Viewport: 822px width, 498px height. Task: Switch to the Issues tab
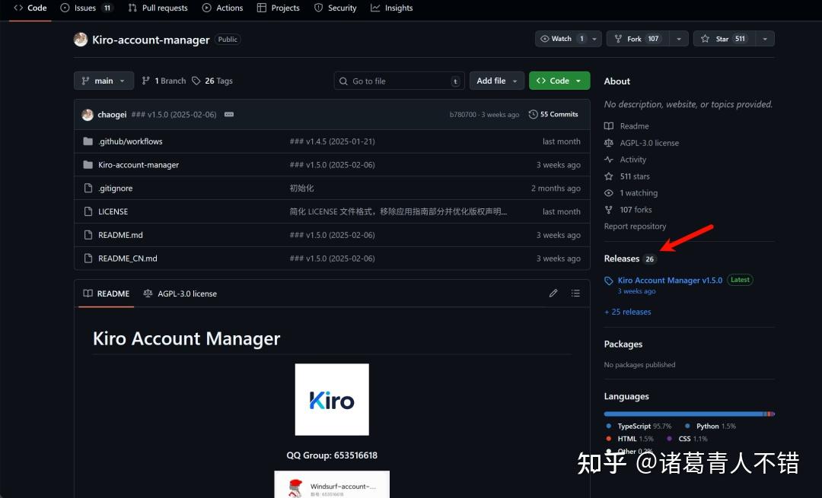(86, 8)
